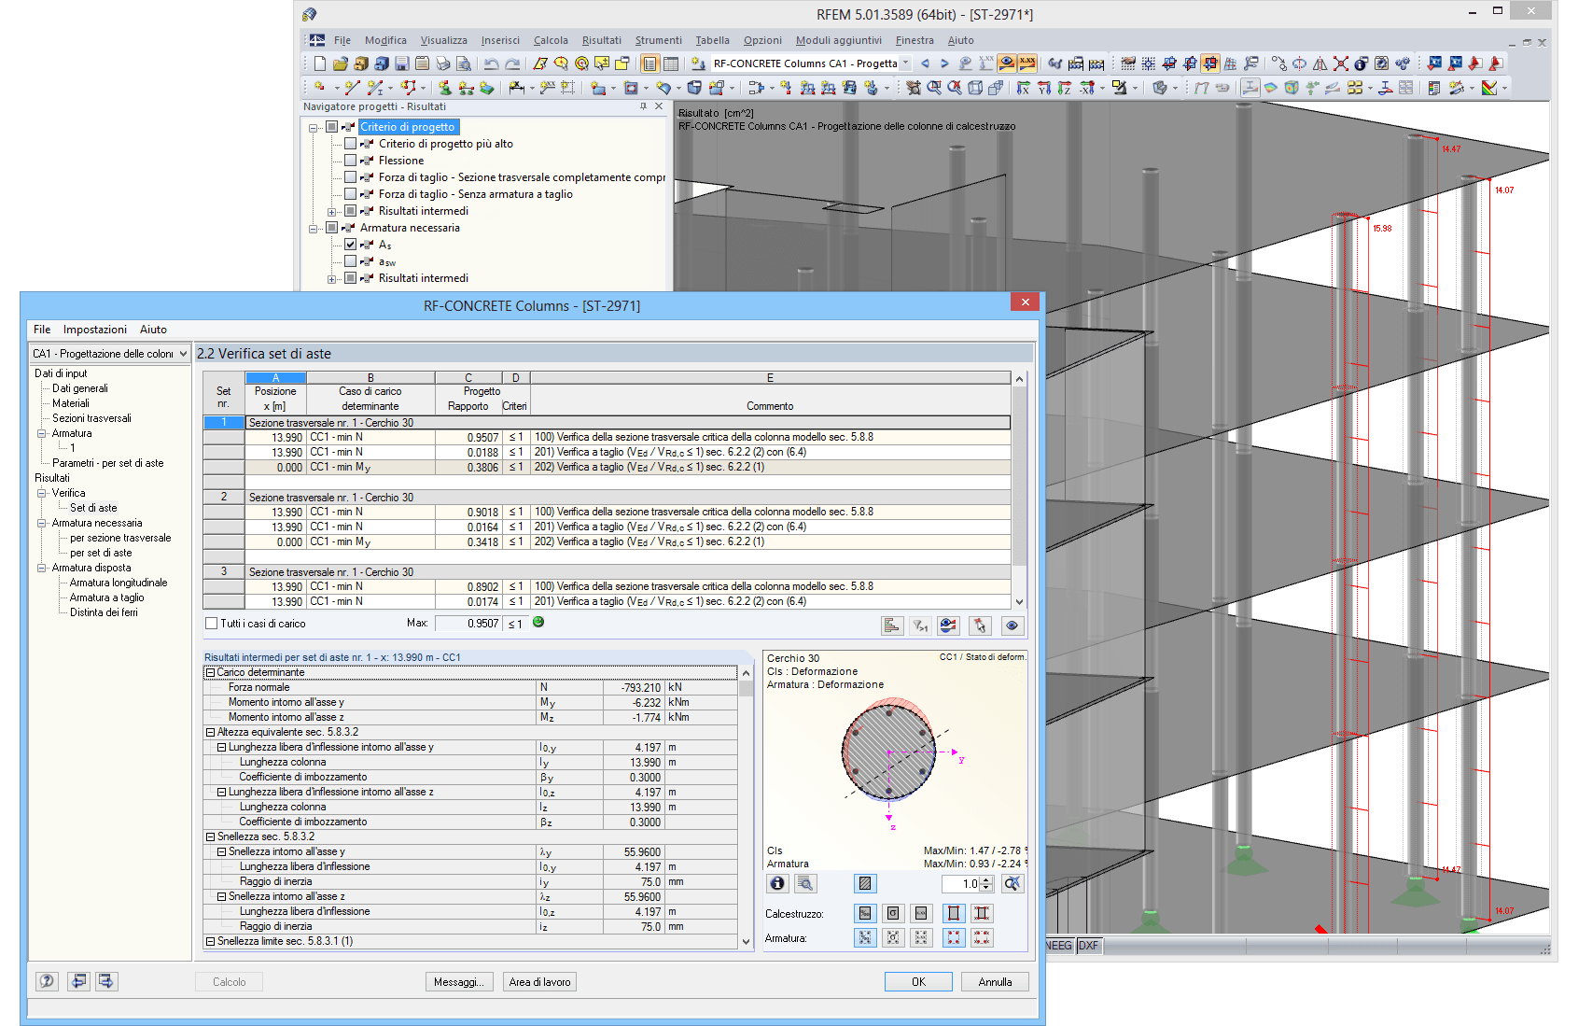
Task: Uncheck the As checkbox under Armatura necessaria
Action: [350, 245]
